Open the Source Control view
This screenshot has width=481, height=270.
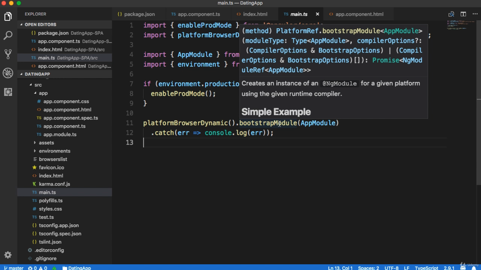[8, 54]
